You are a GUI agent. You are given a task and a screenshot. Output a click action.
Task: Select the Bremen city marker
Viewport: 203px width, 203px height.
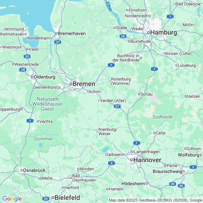point(71,84)
